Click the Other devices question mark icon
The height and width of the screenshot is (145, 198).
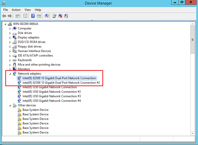coord(15,105)
